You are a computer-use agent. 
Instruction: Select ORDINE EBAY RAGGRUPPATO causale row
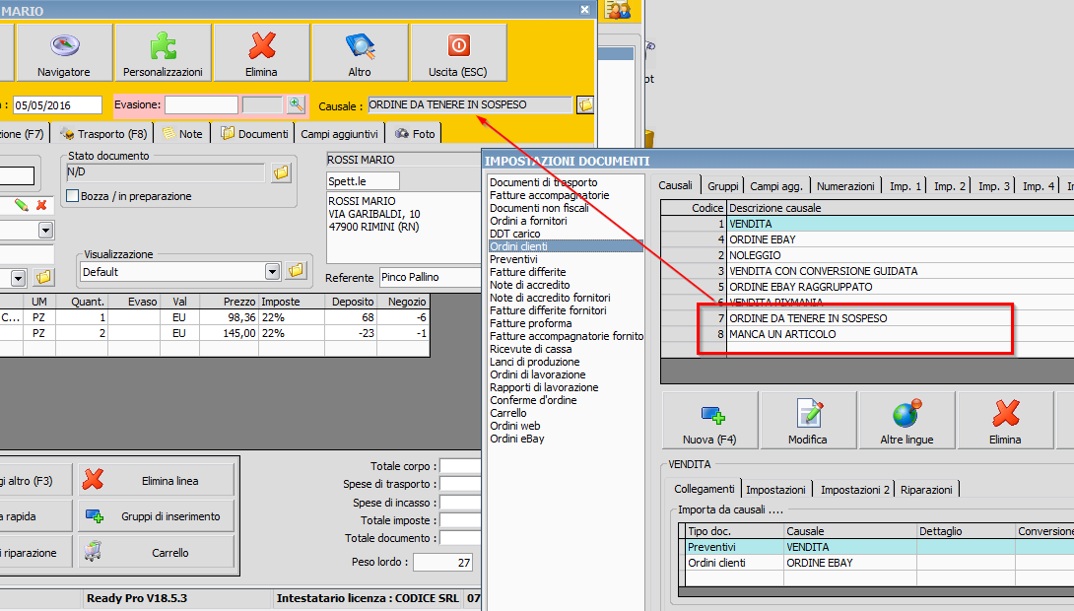click(x=867, y=287)
